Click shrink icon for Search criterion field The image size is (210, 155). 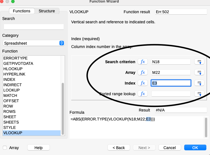click(199, 62)
